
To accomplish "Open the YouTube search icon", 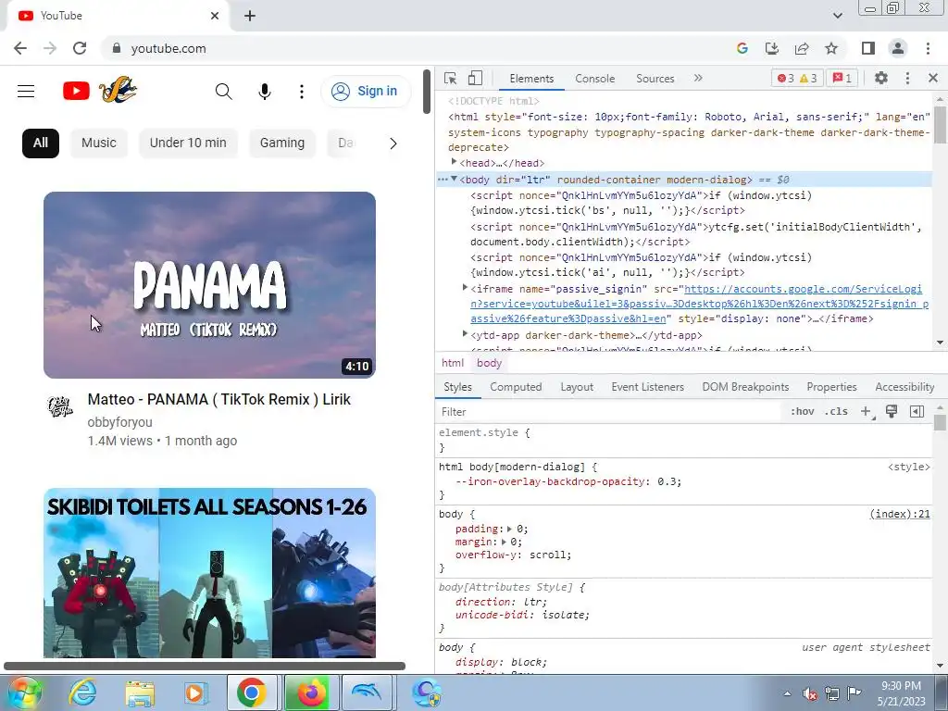I will [x=224, y=92].
